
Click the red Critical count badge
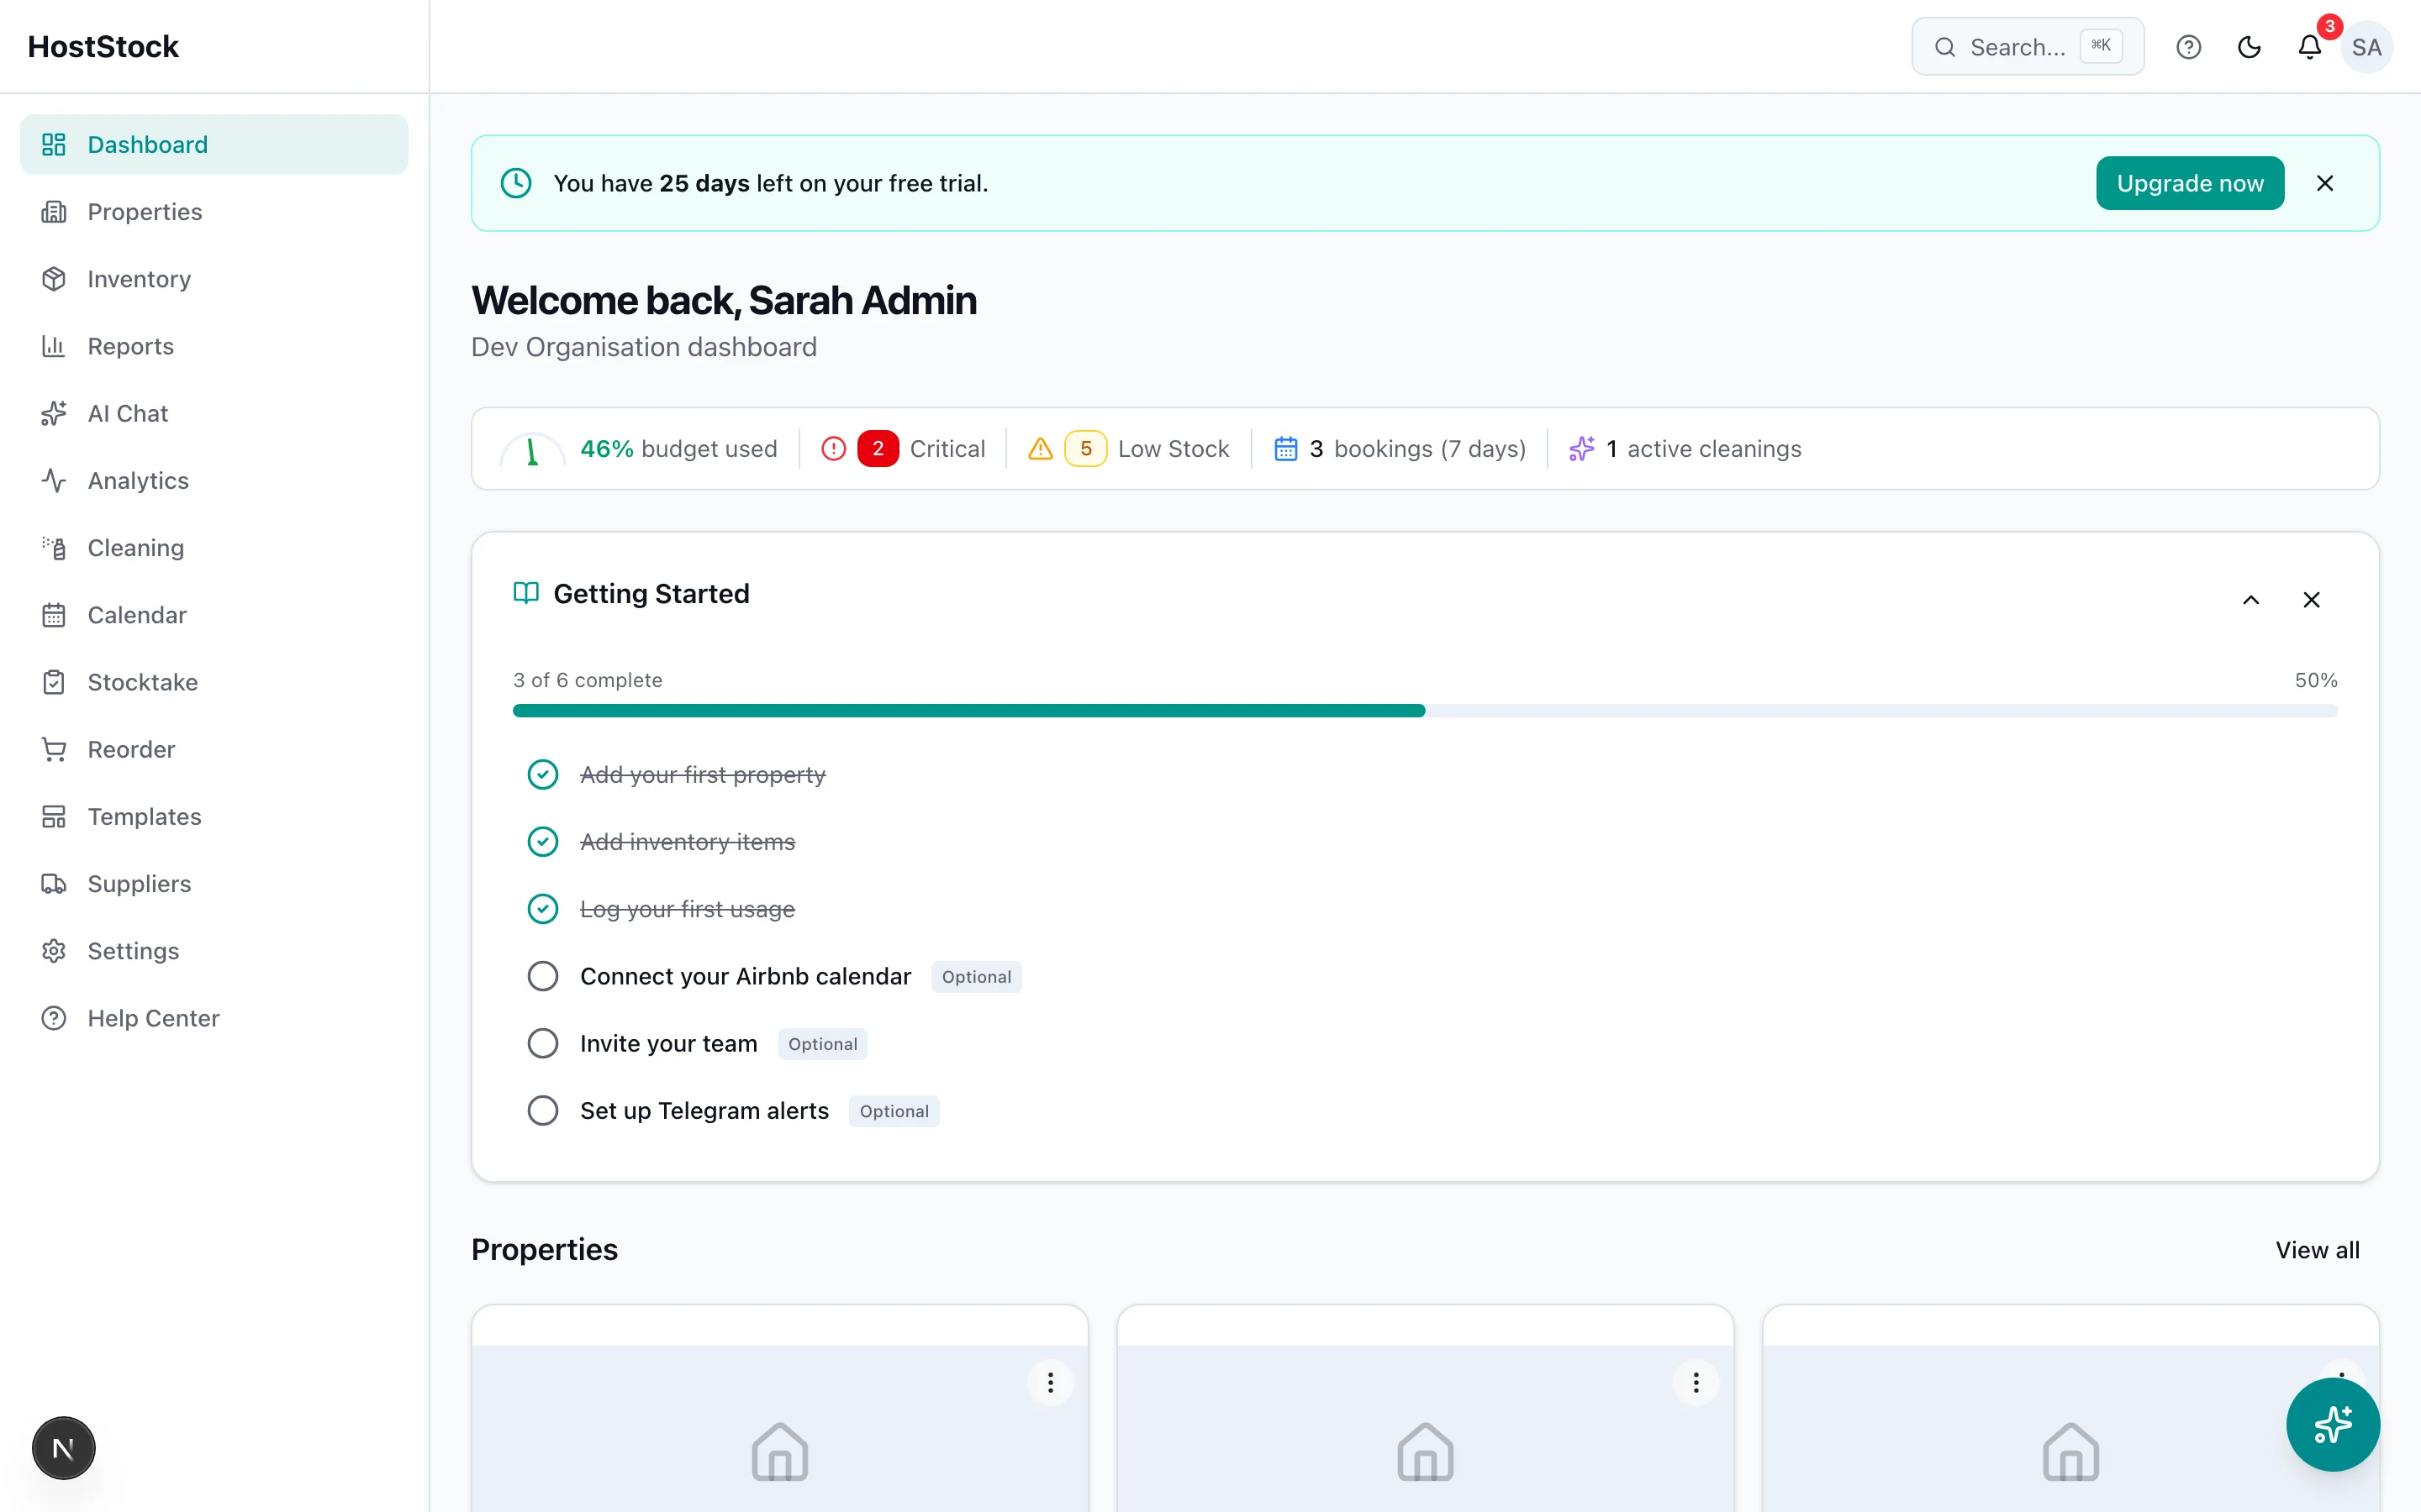click(x=878, y=449)
